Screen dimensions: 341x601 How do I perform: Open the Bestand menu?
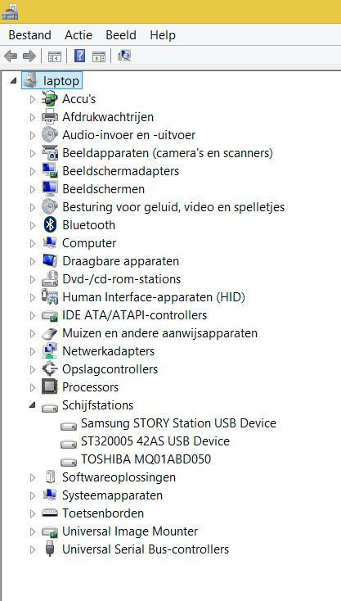pyautogui.click(x=30, y=35)
